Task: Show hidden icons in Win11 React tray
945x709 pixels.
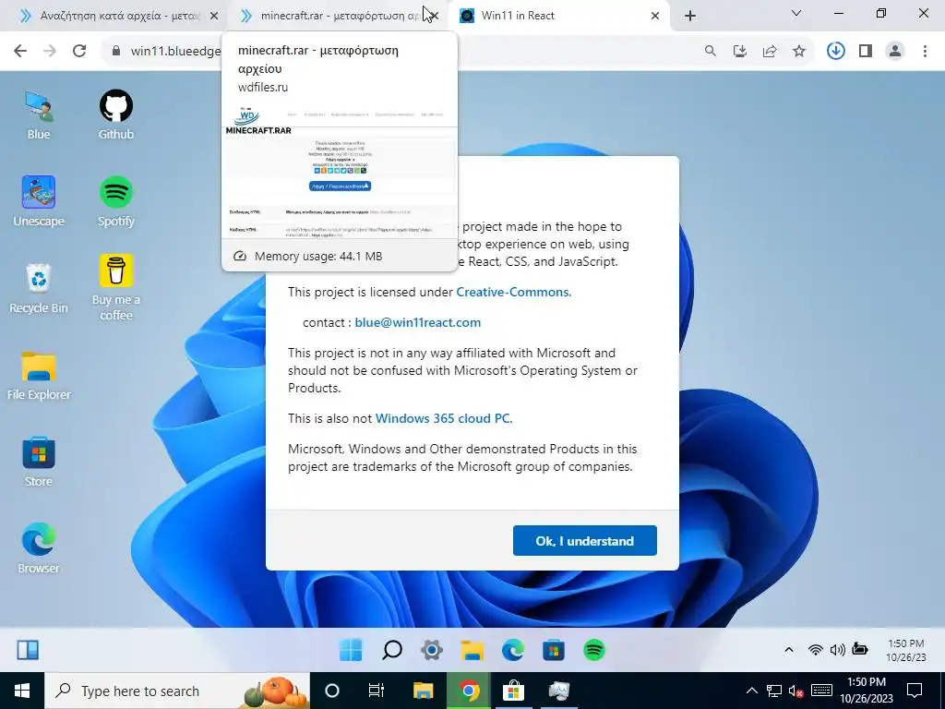Action: 788,649
